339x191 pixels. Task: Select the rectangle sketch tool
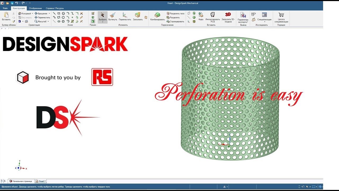[x=59, y=14]
